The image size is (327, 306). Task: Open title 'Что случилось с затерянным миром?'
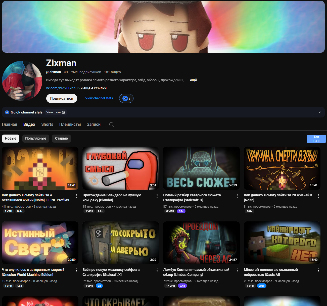[33, 272]
